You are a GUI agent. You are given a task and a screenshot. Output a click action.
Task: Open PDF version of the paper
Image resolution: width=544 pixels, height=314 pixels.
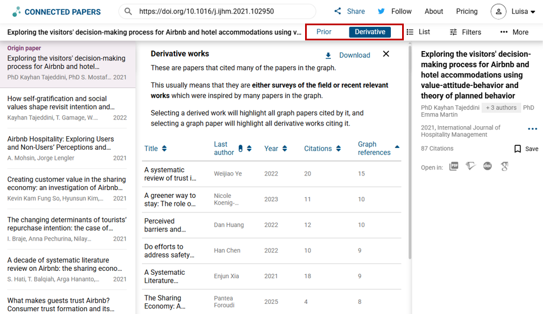point(453,167)
